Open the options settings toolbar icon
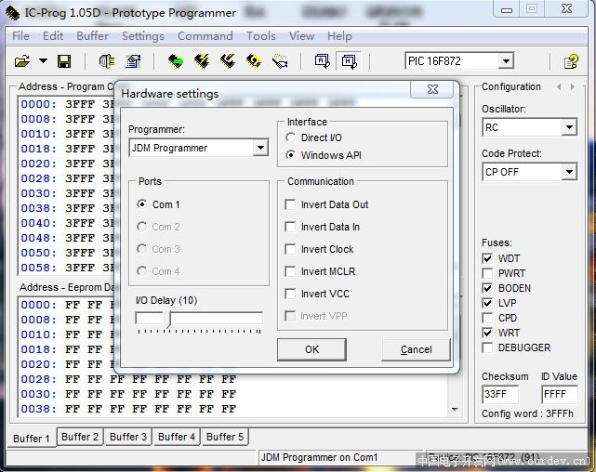This screenshot has height=472, width=596. tap(133, 61)
